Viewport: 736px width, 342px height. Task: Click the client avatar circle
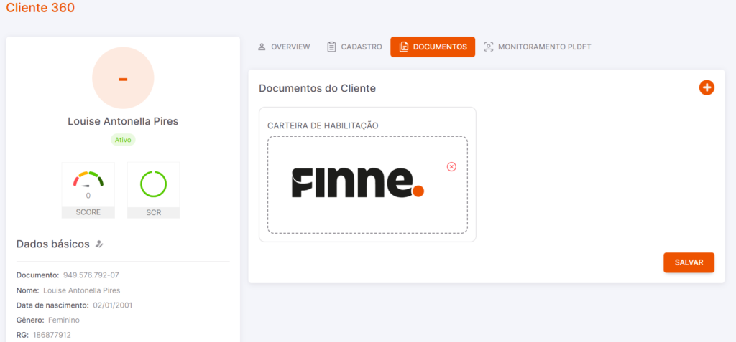coord(123,78)
